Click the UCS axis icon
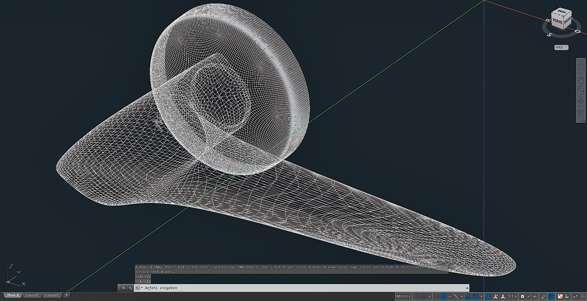587x301 pixels. point(15,275)
